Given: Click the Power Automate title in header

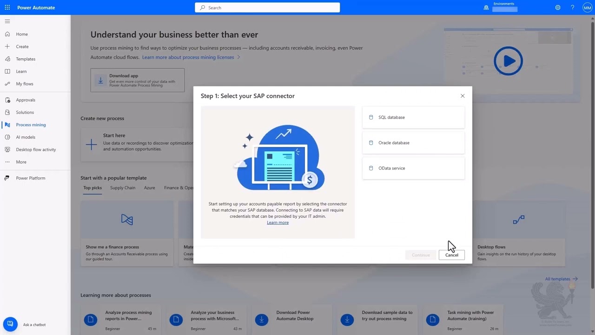Looking at the screenshot, I should coord(36,7).
